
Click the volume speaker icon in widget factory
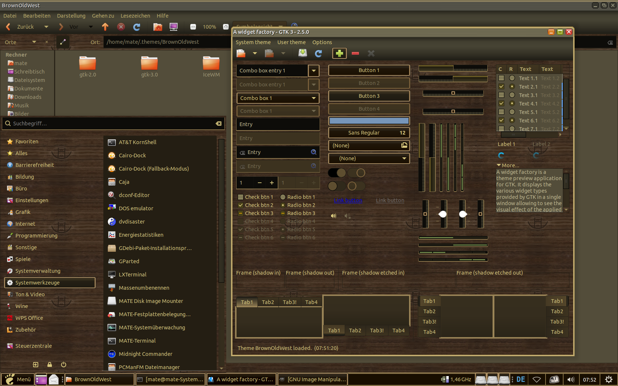334,216
